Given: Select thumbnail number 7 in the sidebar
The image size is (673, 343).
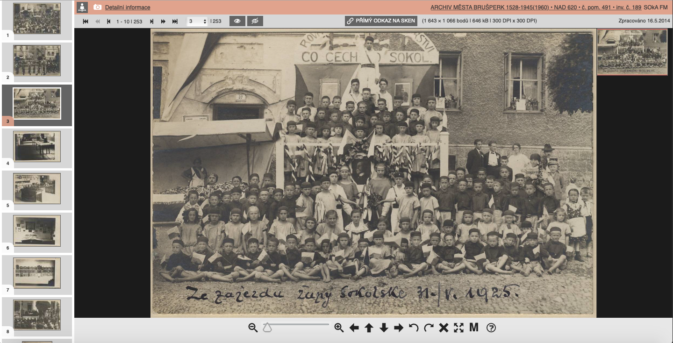Looking at the screenshot, I should tap(37, 273).
